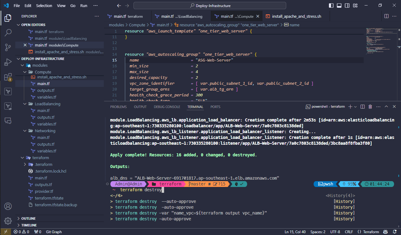Open the Accounts menu icon
The height and width of the screenshot is (235, 401).
8,206
